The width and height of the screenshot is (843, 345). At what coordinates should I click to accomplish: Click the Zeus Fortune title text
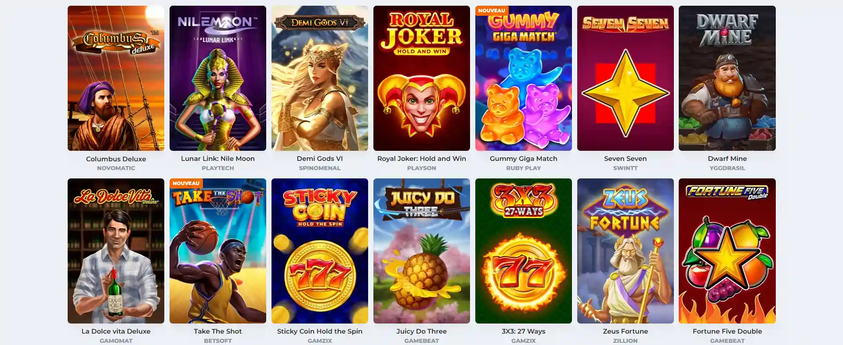click(x=626, y=331)
